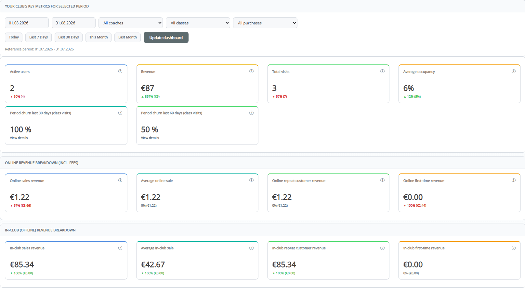Open help icon on Revenue card

tap(251, 71)
